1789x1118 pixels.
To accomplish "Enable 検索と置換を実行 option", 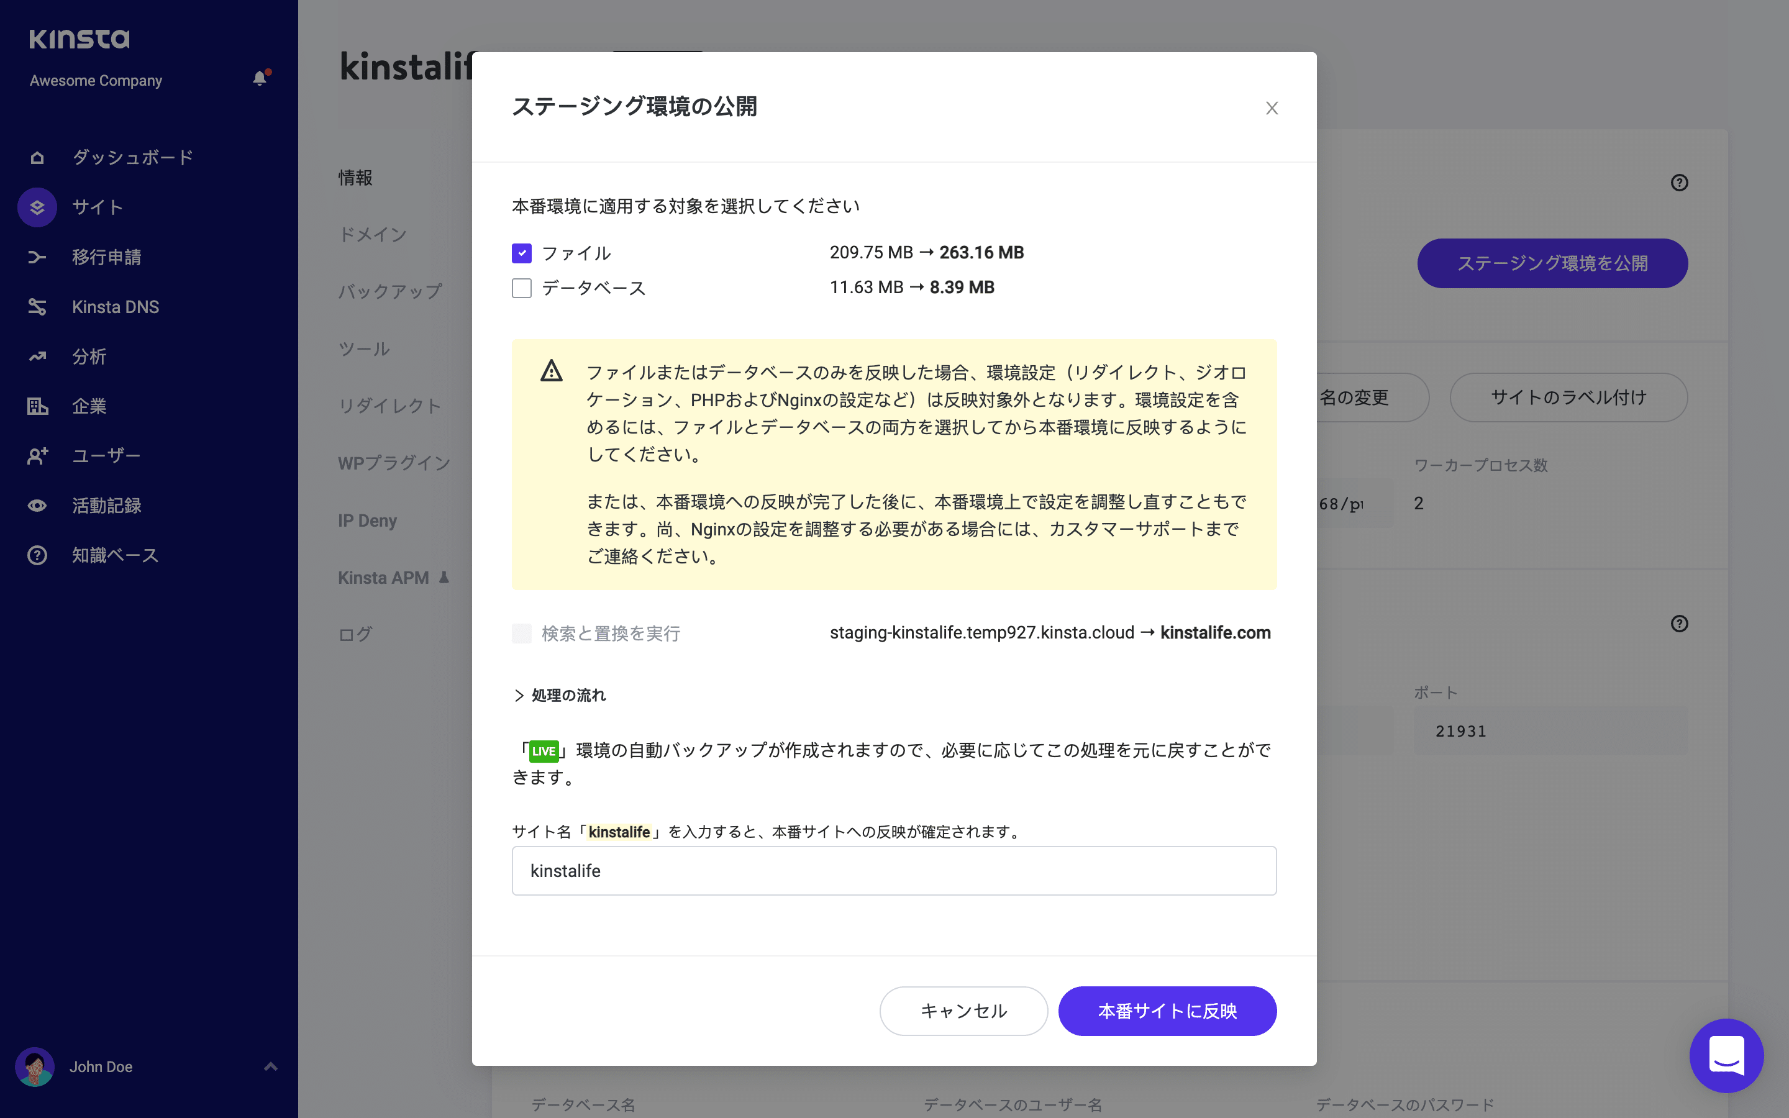I will (522, 634).
